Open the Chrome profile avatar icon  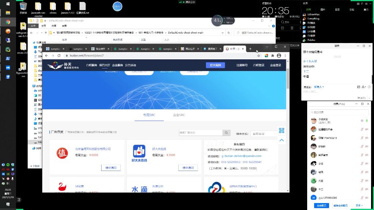point(279,55)
